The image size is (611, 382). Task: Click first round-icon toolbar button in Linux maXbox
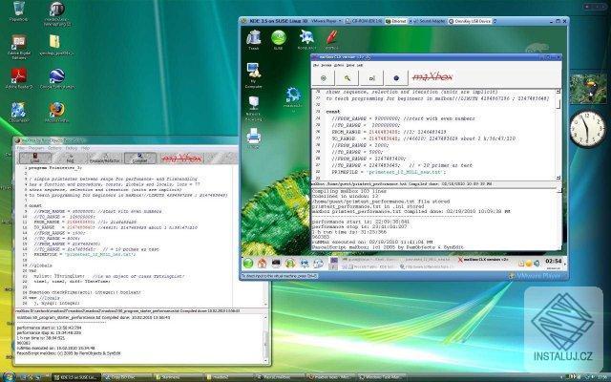(x=323, y=78)
